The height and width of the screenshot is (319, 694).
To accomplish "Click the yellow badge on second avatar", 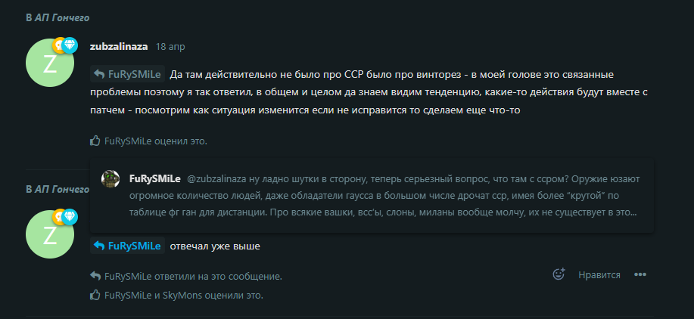I will pyautogui.click(x=57, y=217).
